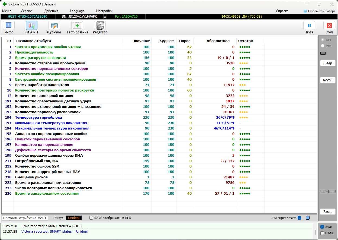Click the 46°C/114°F max temperature value

pyautogui.click(x=224, y=128)
